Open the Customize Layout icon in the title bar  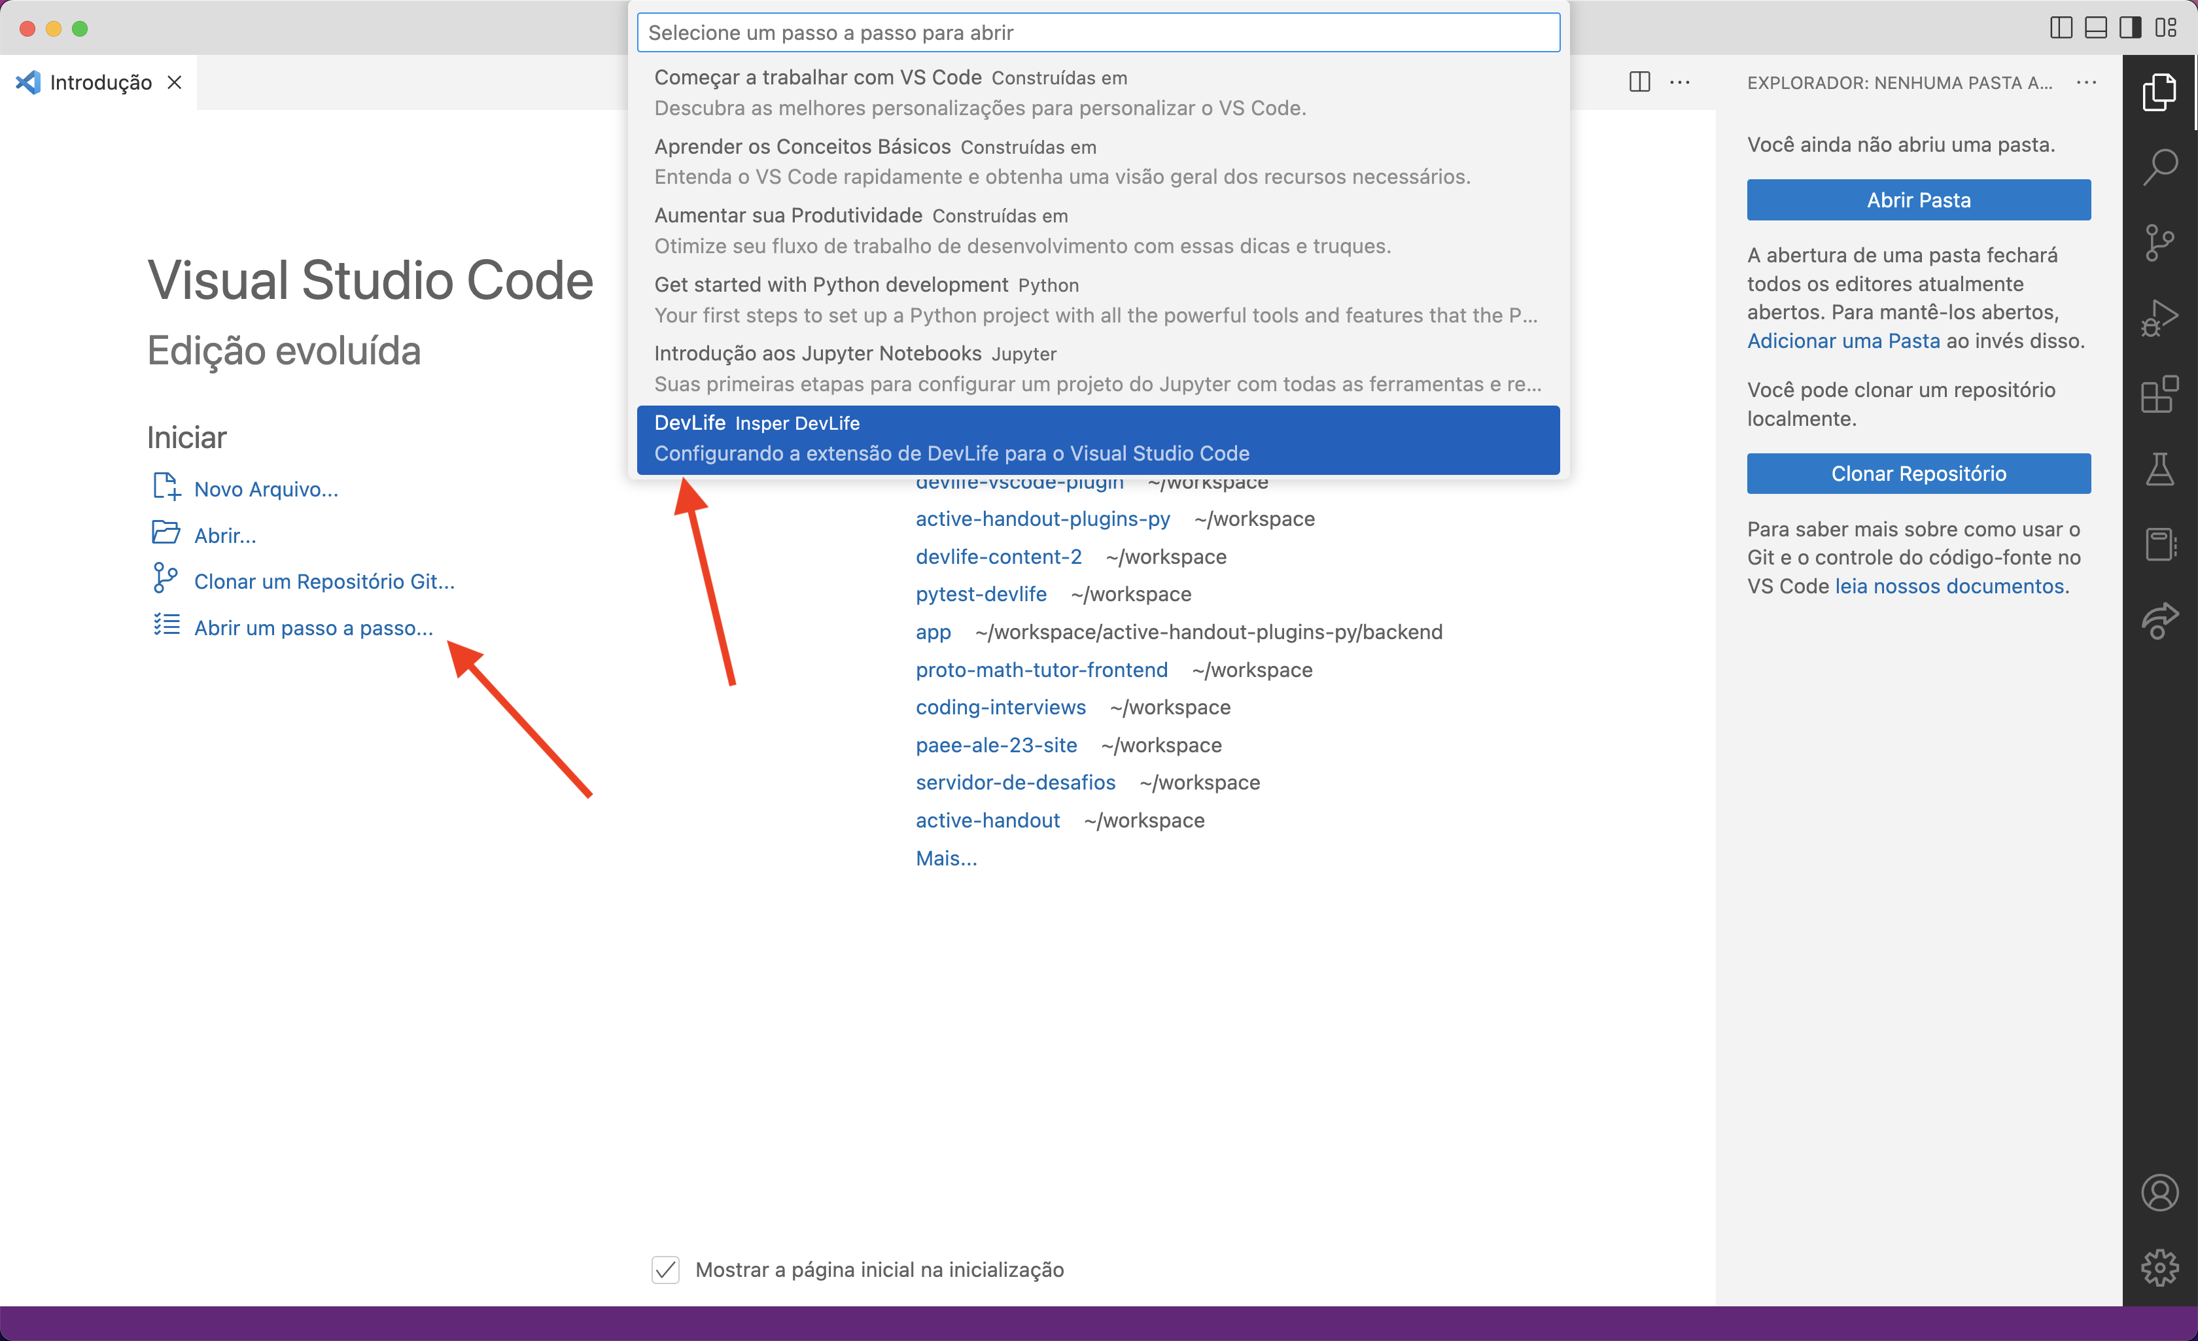point(2167,27)
